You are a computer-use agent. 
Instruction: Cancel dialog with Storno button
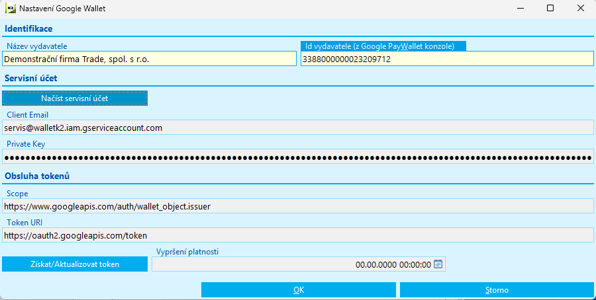497,290
